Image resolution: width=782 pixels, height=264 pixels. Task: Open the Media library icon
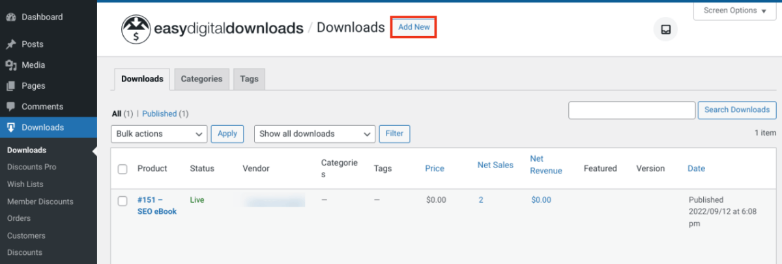tap(10, 65)
